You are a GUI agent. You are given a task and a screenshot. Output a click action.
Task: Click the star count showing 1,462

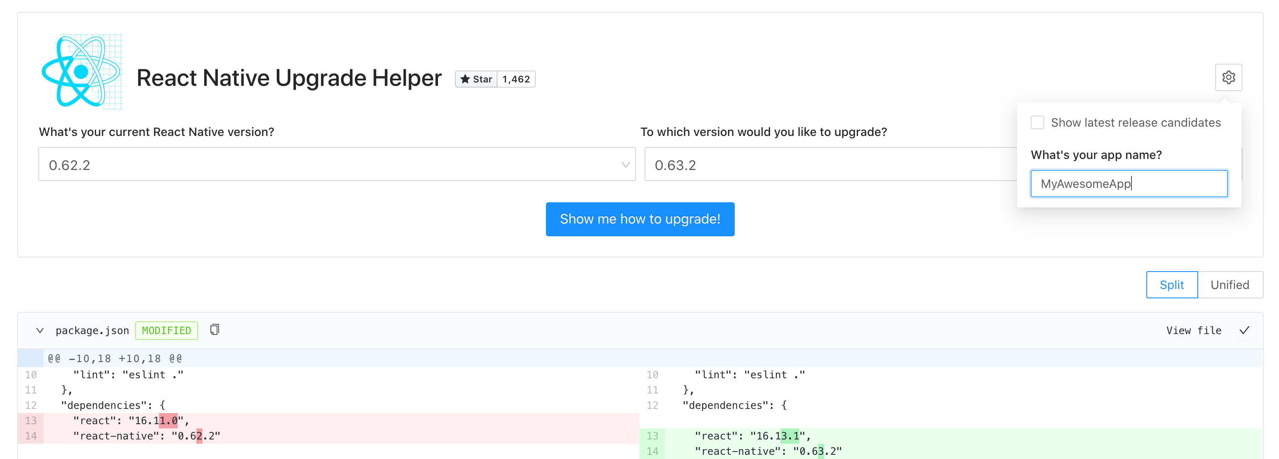tap(515, 79)
